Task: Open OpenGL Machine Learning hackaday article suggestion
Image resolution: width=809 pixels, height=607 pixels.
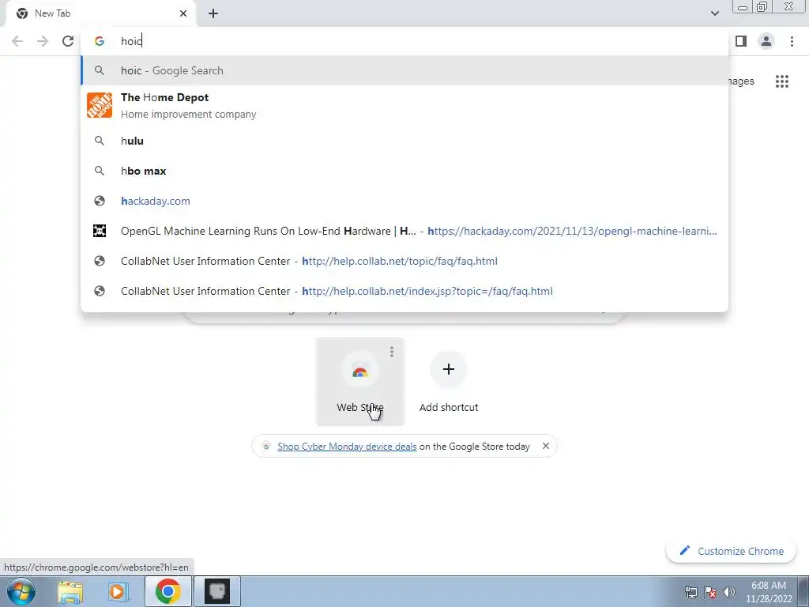Action: (x=404, y=231)
